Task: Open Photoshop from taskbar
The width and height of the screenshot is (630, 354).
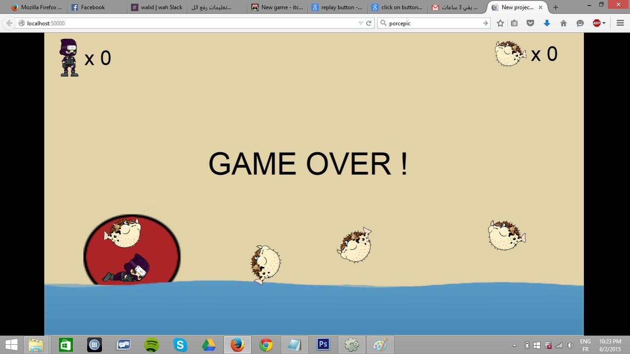Action: click(323, 345)
